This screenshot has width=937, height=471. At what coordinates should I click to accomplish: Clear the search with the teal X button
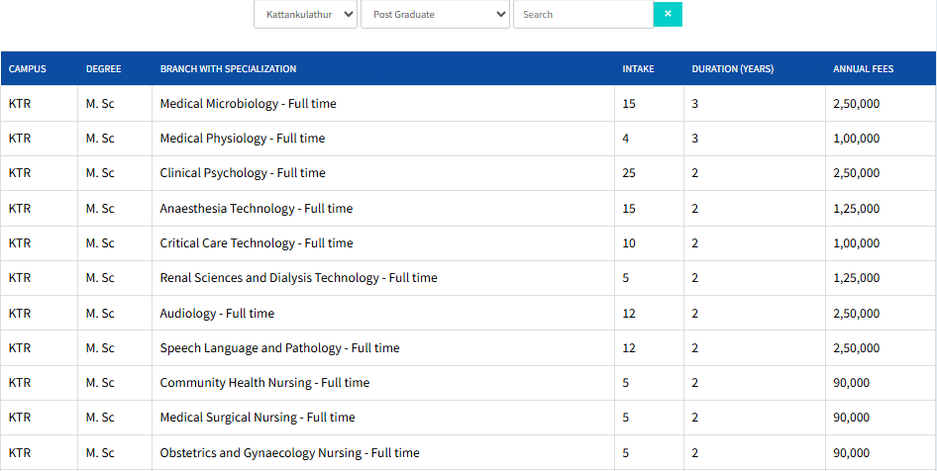coord(668,14)
